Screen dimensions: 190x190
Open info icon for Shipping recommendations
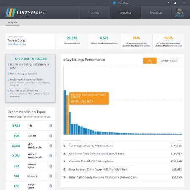51,176
